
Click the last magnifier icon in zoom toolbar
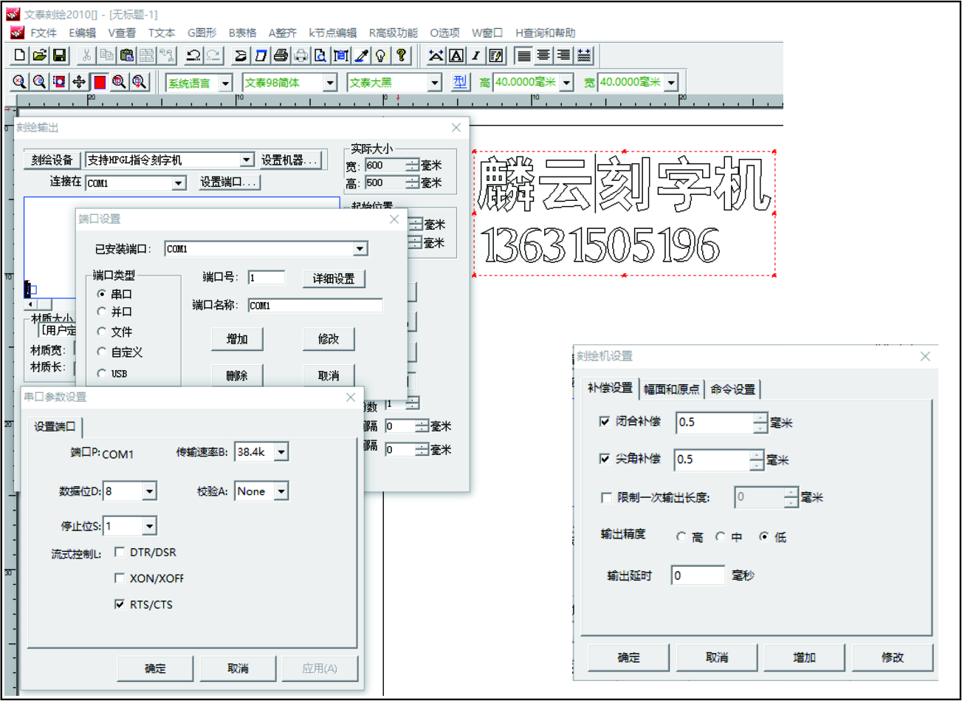140,82
